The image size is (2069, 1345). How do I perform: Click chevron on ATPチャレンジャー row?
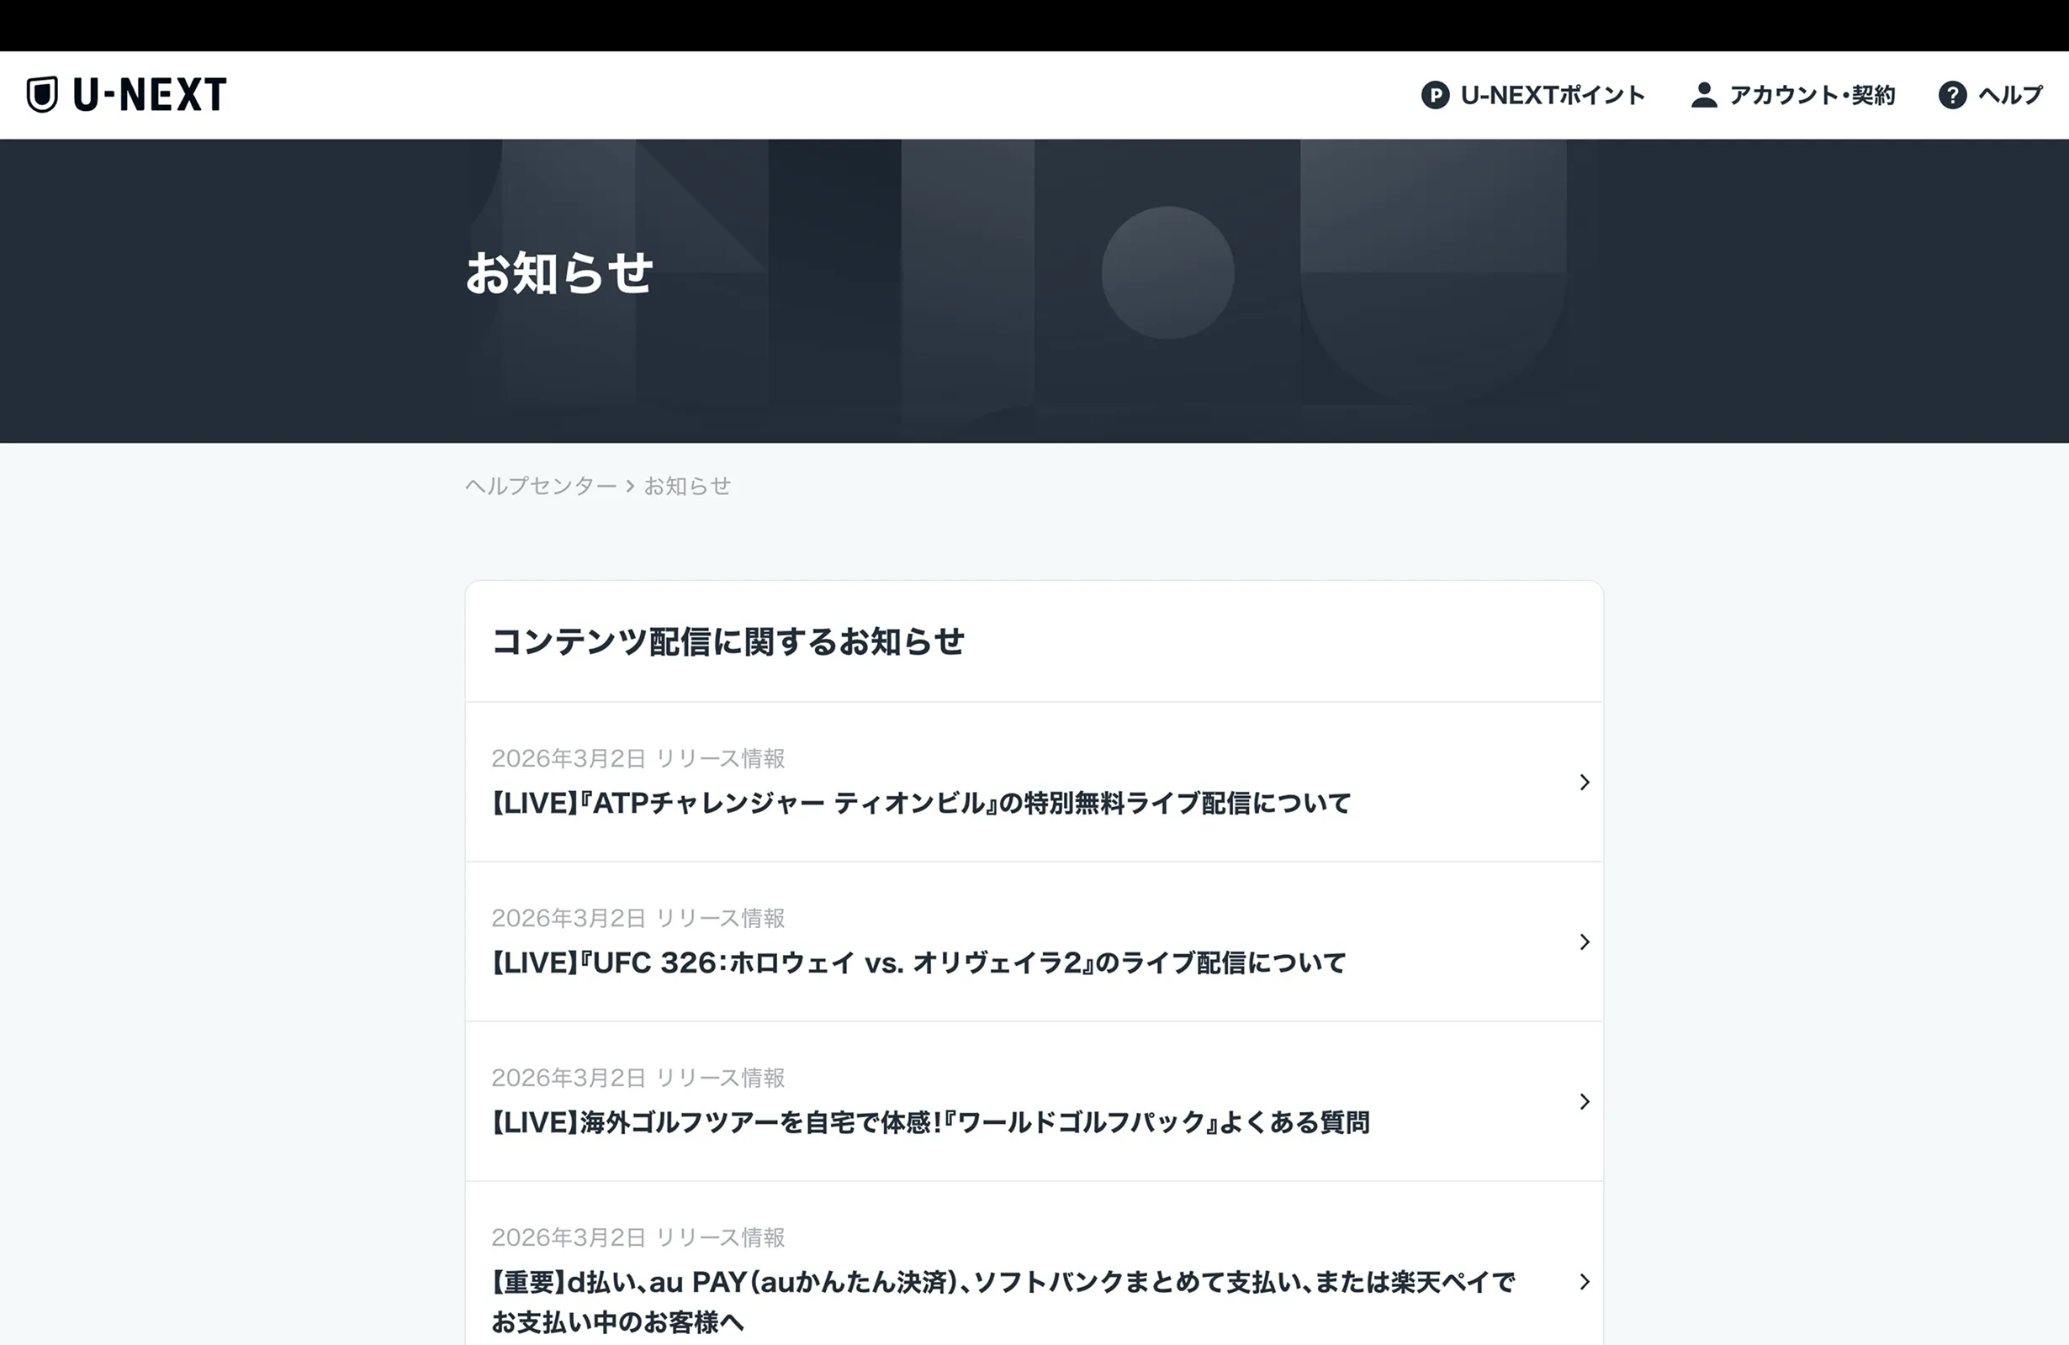(1584, 782)
